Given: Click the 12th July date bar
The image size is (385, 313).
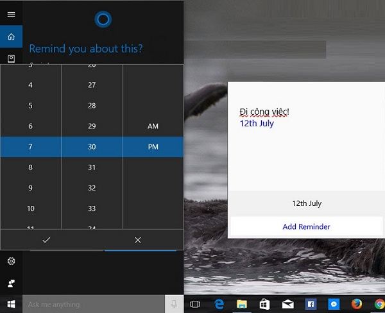Looking at the screenshot, I should 306,203.
